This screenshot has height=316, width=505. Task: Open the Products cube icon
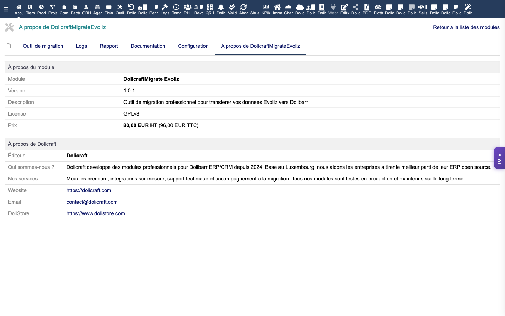coord(41,7)
